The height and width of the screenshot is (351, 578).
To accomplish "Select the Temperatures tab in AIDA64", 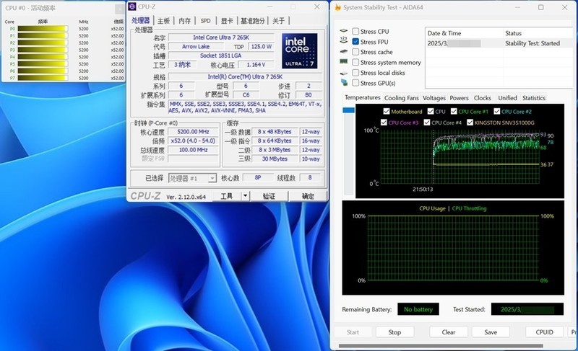I will pyautogui.click(x=363, y=97).
